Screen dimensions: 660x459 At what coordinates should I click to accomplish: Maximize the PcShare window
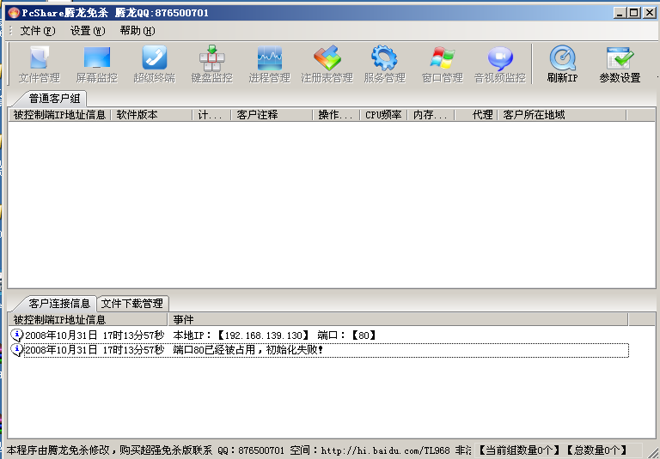[634, 13]
